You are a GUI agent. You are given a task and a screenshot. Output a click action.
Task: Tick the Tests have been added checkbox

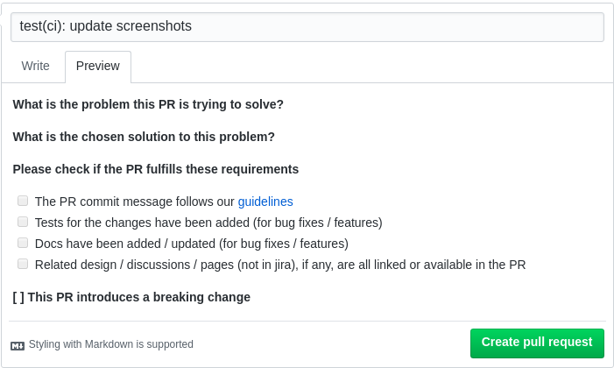click(23, 222)
